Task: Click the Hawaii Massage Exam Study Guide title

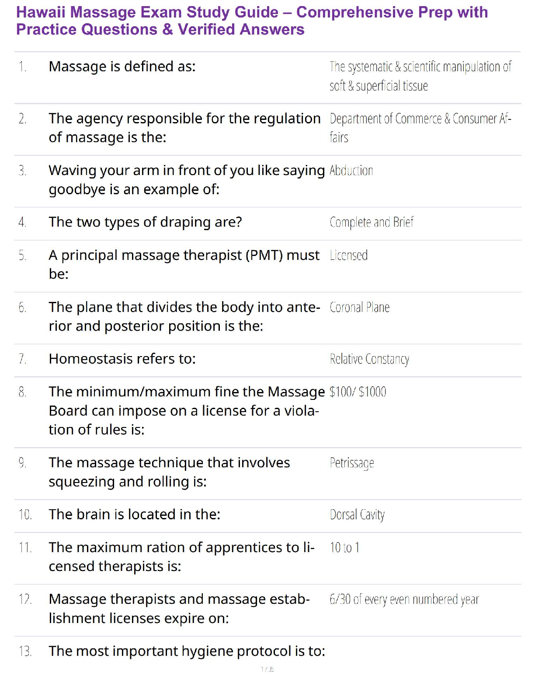Action: [251, 21]
